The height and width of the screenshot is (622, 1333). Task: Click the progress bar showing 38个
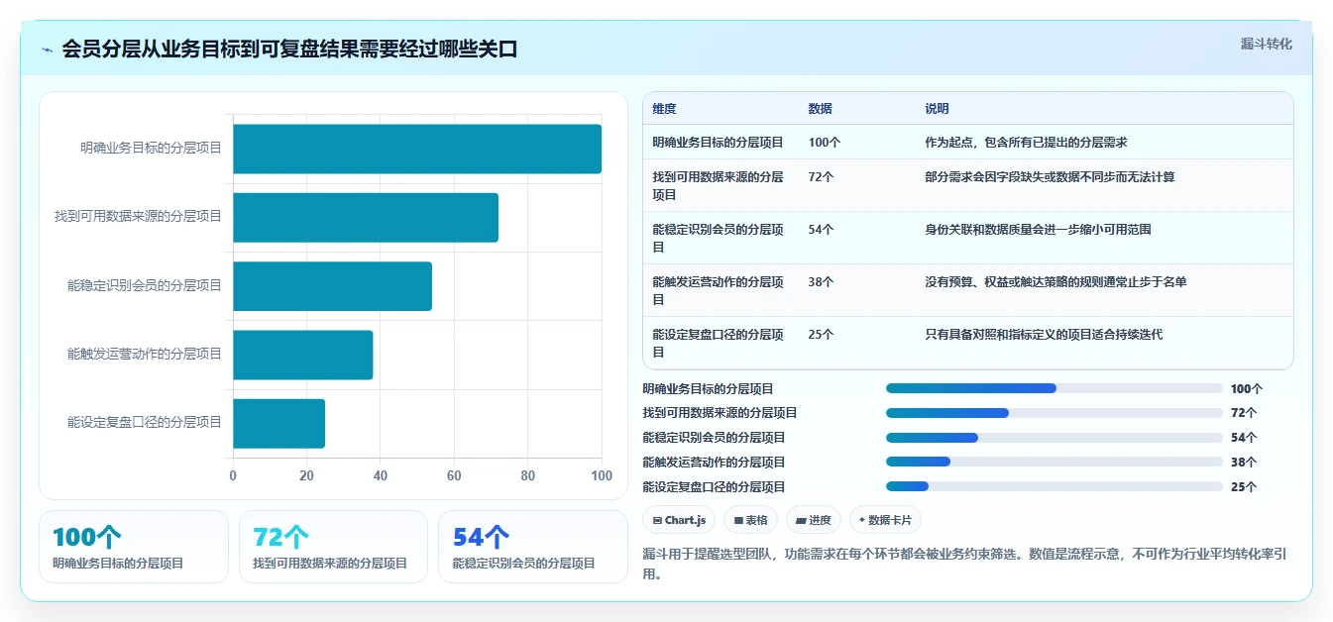click(x=1054, y=462)
